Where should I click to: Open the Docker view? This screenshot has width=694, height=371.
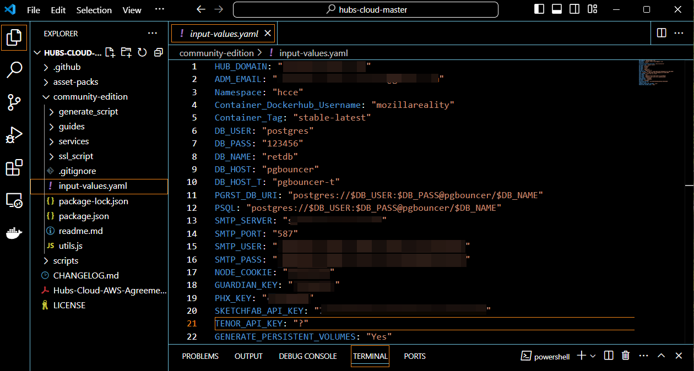point(14,233)
